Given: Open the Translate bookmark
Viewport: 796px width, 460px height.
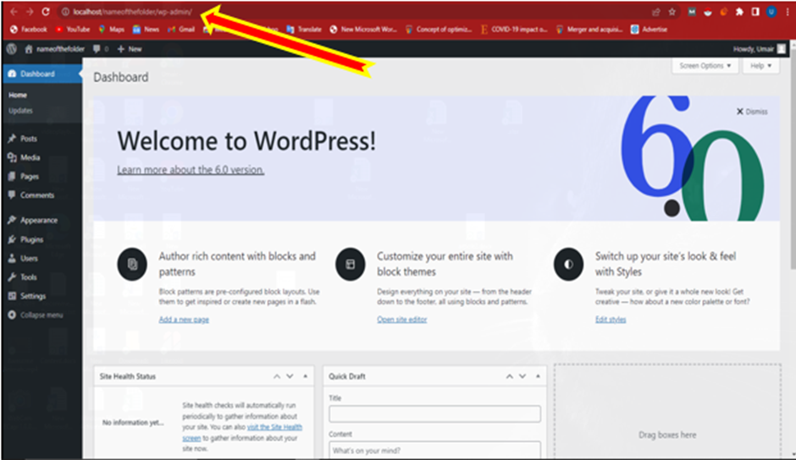Looking at the screenshot, I should pyautogui.click(x=304, y=30).
